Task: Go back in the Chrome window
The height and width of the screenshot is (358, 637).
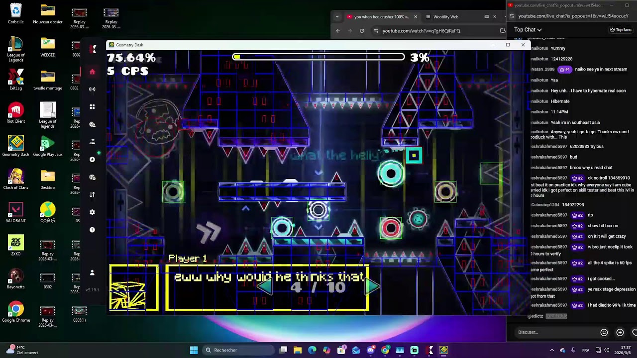Action: click(338, 31)
